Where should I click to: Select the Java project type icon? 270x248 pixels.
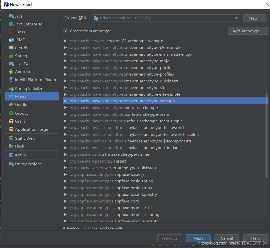(x=11, y=16)
